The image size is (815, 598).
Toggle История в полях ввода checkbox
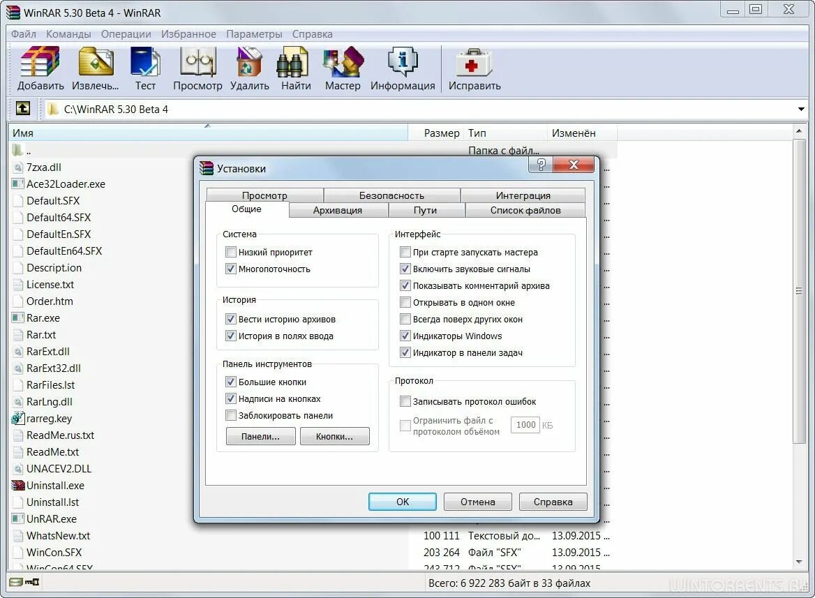click(x=231, y=336)
